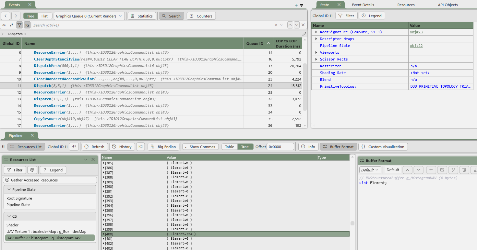Open the obj#23 root signature link
Screen dimensions: 477x250
[x=416, y=32]
